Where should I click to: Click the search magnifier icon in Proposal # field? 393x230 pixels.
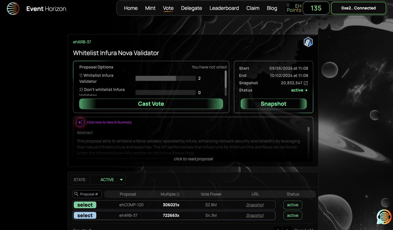click(76, 194)
